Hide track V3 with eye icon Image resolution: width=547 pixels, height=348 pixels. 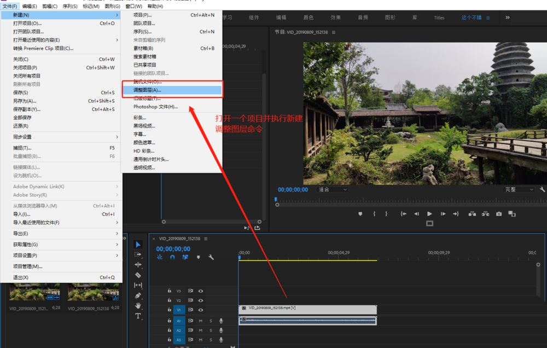tap(201, 291)
